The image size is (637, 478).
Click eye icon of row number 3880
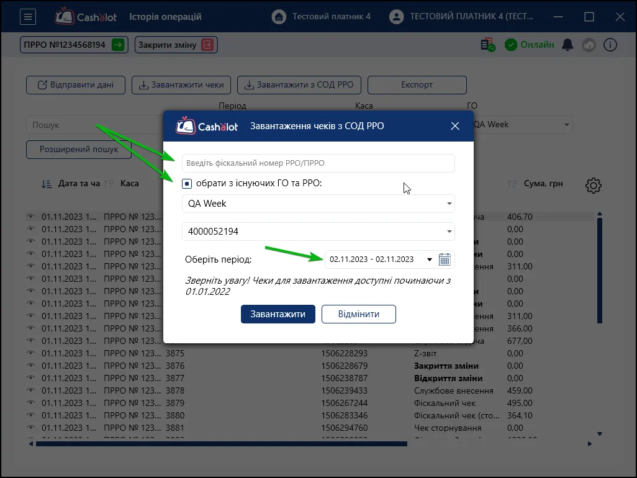[x=30, y=415]
